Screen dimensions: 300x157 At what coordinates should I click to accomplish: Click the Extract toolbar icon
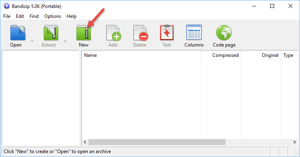(51, 33)
